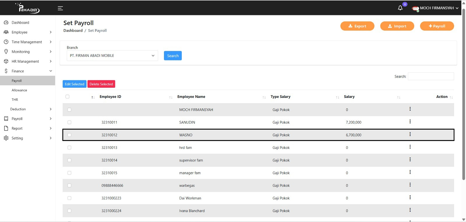Image resolution: width=466 pixels, height=222 pixels.
Task: Open the Branch dropdown selector
Action: 112,55
